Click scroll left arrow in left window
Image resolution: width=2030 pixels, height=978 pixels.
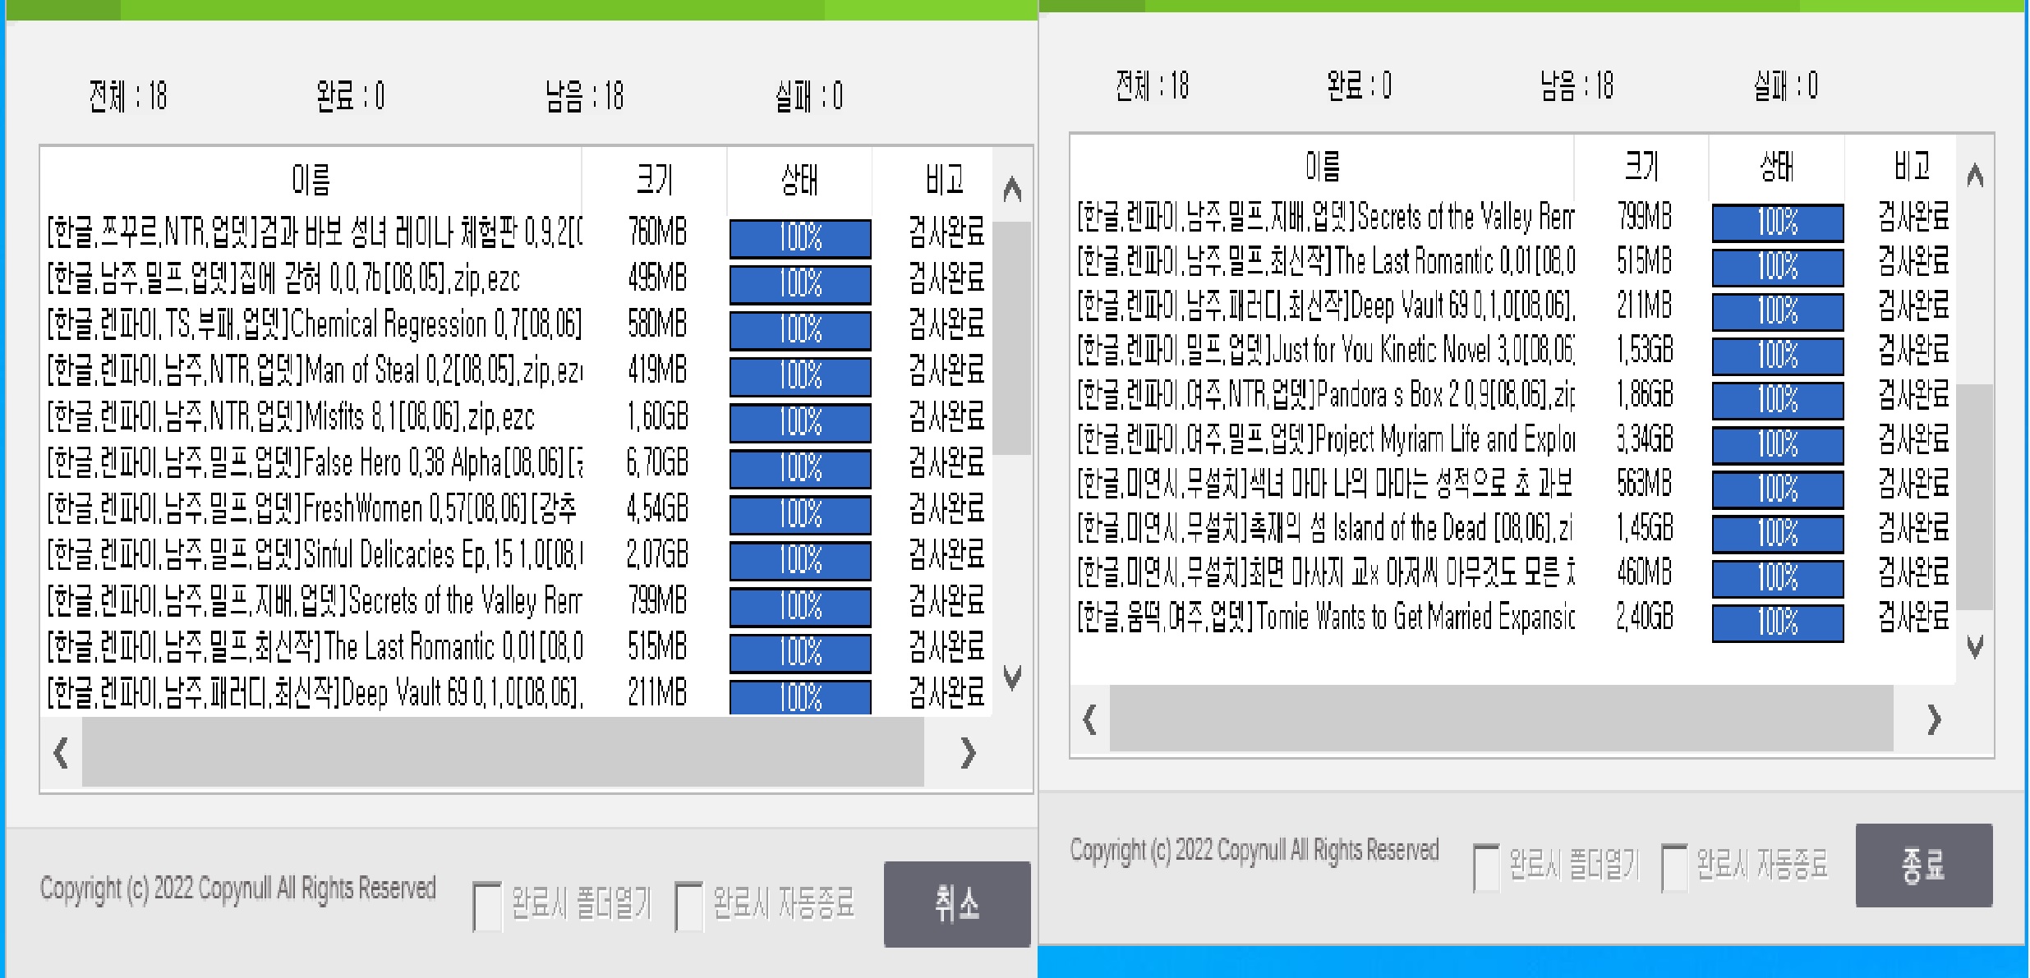[x=61, y=752]
